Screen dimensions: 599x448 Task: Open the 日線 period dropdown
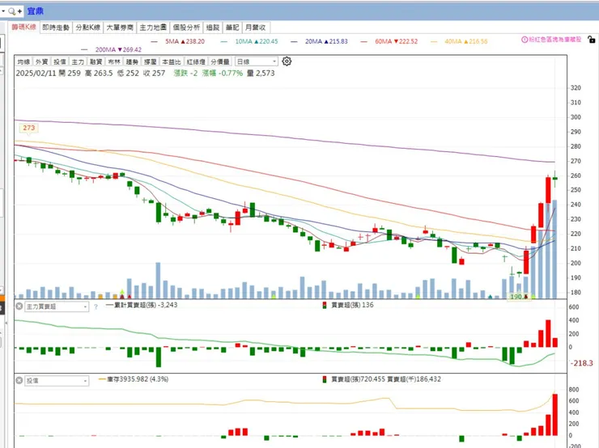[257, 61]
